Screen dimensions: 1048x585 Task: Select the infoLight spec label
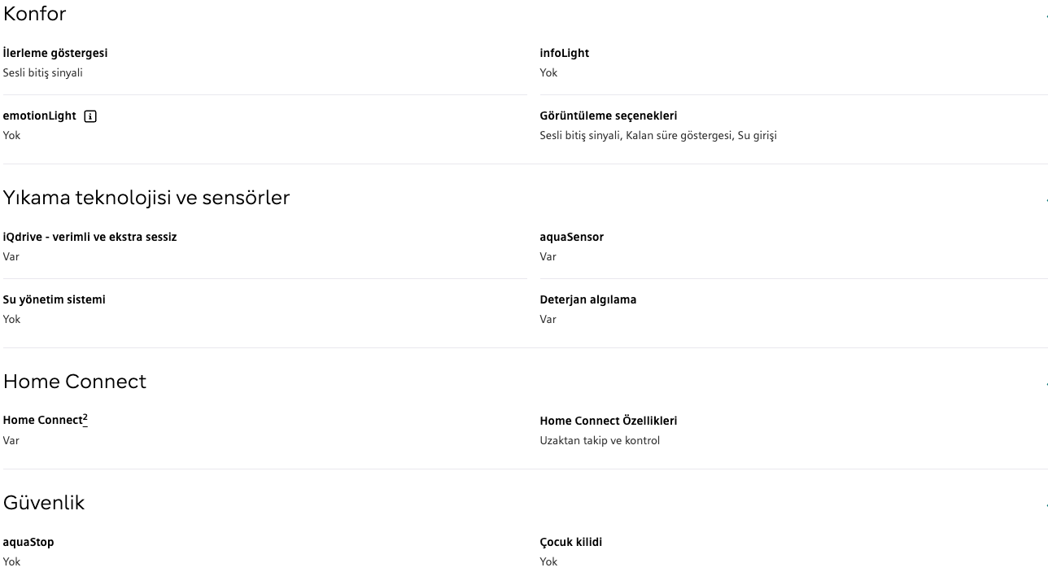pos(564,53)
